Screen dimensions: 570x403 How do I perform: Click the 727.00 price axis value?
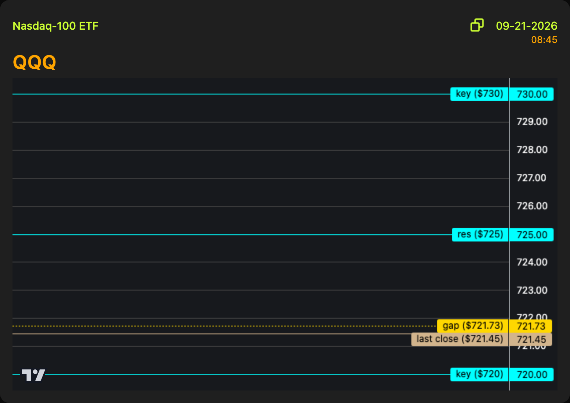point(531,178)
